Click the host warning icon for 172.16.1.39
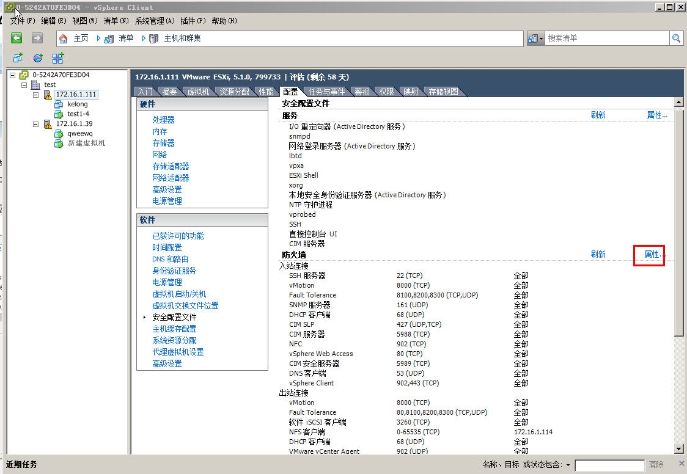687x474 pixels. pos(48,124)
